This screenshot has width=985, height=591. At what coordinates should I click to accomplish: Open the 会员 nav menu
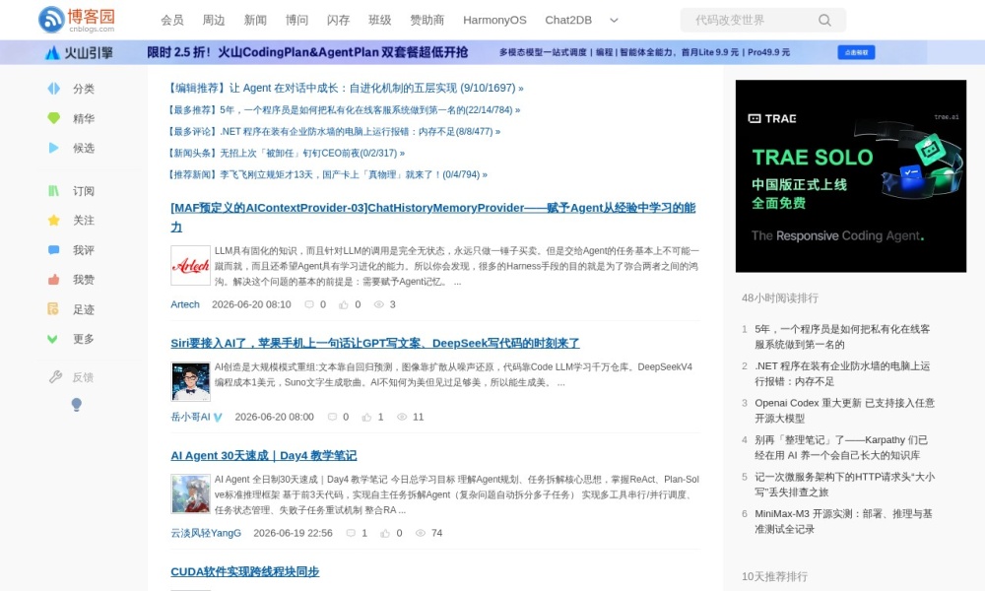172,20
